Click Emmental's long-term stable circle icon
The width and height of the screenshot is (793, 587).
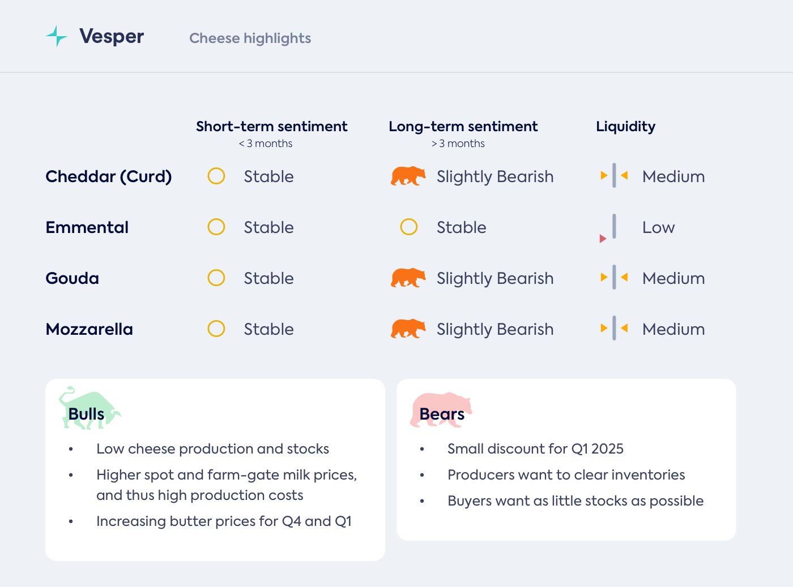409,227
